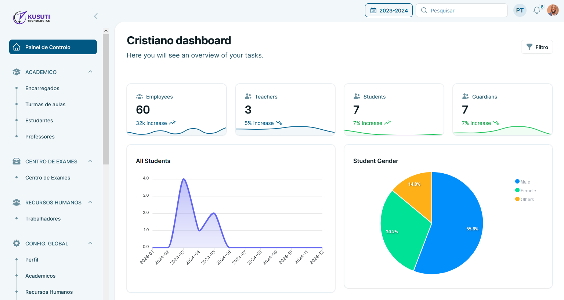The image size is (564, 300).
Task: Click the Recursos Humanos people icon
Action: pyautogui.click(x=17, y=203)
